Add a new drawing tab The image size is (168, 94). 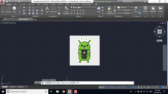tap(35, 19)
